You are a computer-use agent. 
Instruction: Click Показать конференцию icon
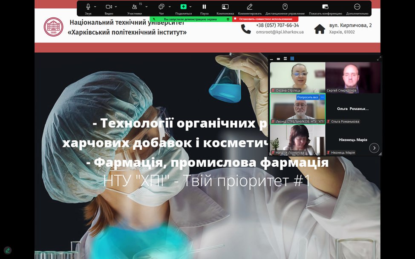click(x=325, y=7)
